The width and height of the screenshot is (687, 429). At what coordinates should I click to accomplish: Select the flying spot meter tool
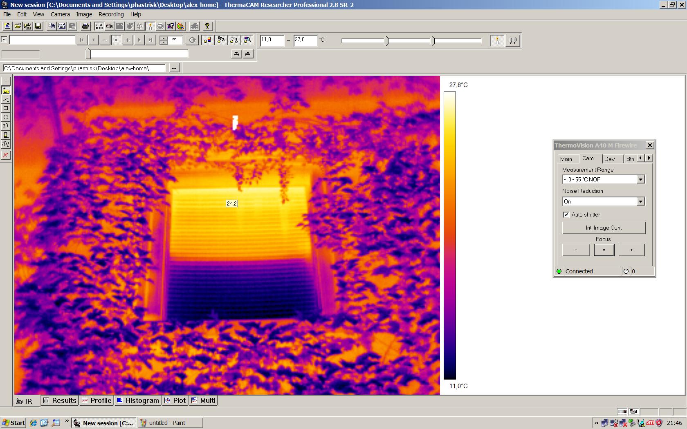(x=6, y=90)
